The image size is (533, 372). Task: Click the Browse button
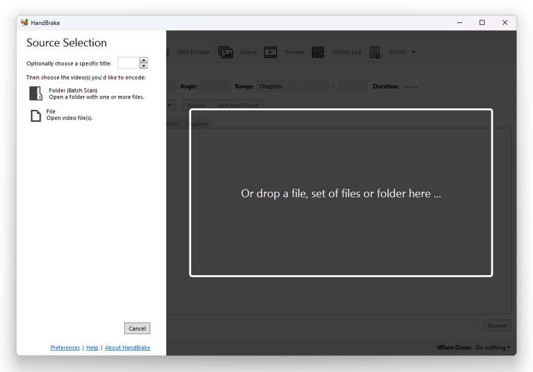click(x=497, y=326)
